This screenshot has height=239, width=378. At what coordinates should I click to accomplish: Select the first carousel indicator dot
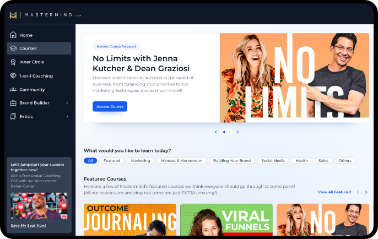[224, 132]
